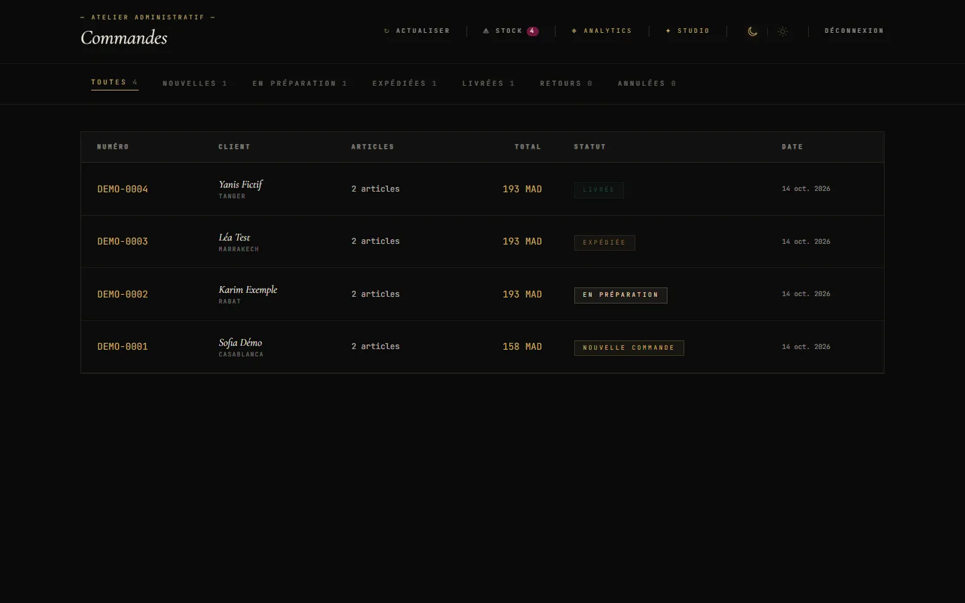965x603 pixels.
Task: Click the red stock badge showing 4
Action: (532, 31)
